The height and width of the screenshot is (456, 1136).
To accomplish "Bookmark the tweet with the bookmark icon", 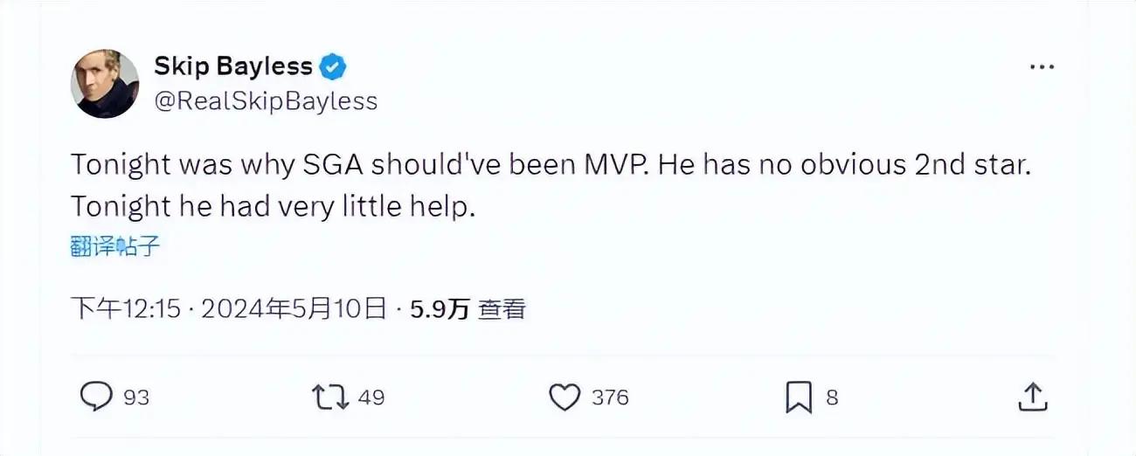I will tap(799, 398).
